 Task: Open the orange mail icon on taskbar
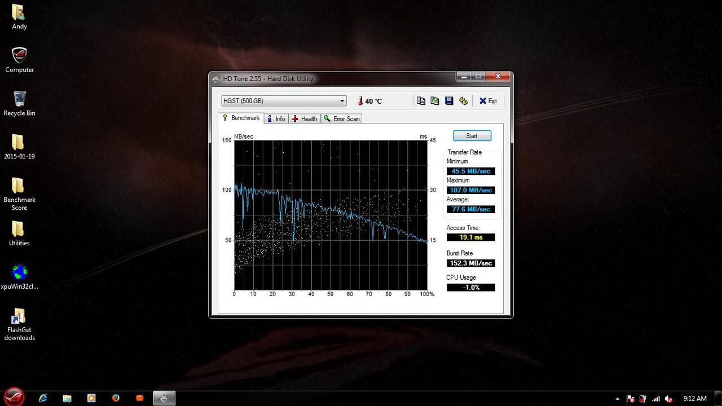(140, 398)
